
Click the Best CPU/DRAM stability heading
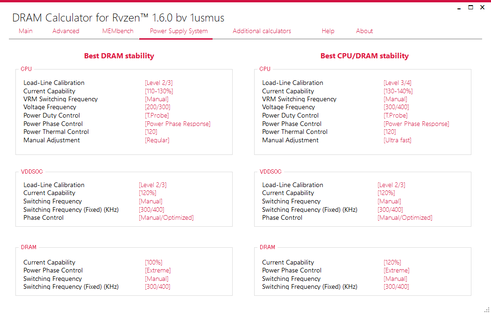[364, 56]
